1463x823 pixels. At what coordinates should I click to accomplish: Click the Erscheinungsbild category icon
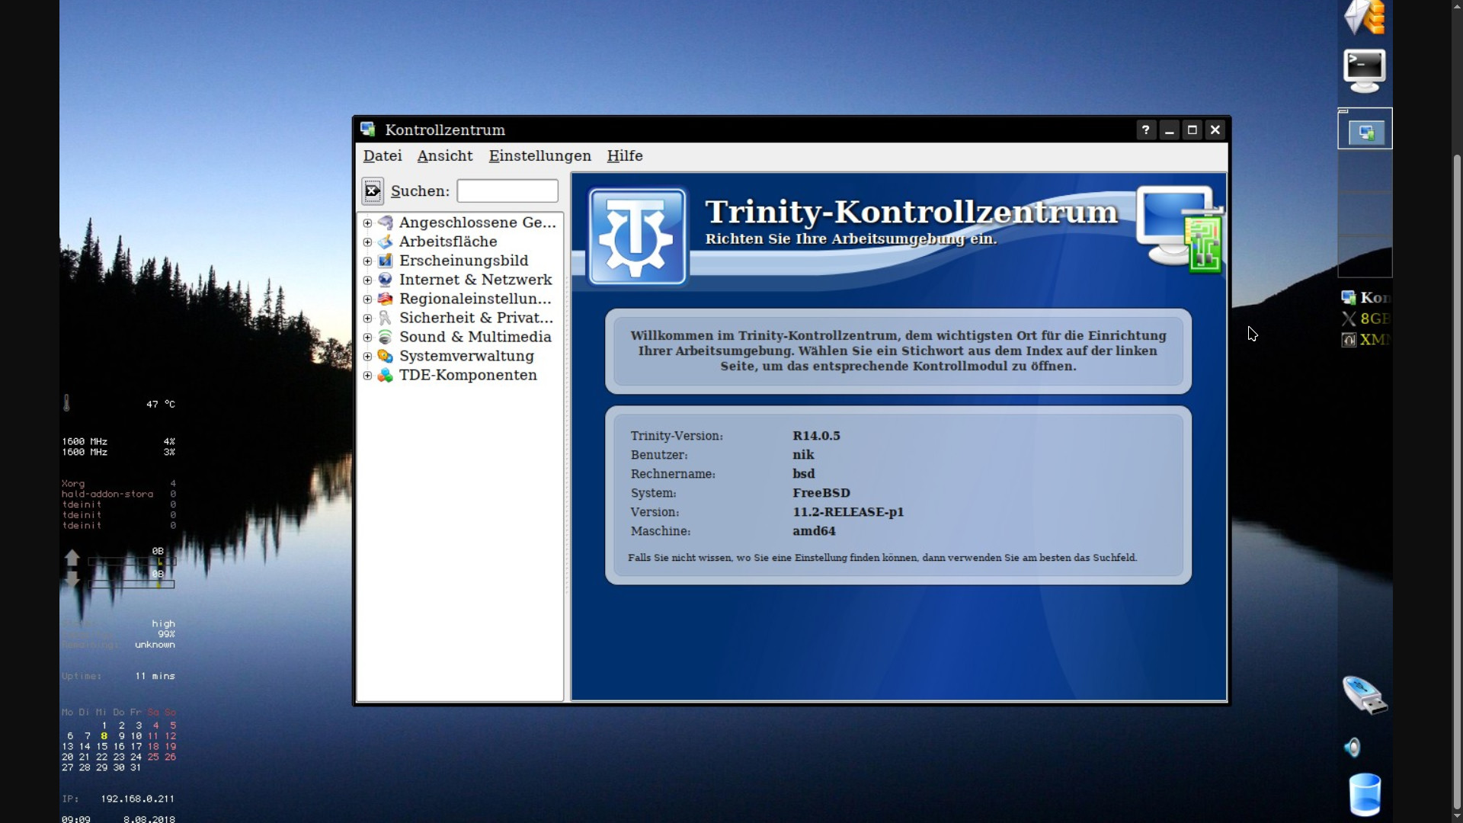pyautogui.click(x=386, y=261)
